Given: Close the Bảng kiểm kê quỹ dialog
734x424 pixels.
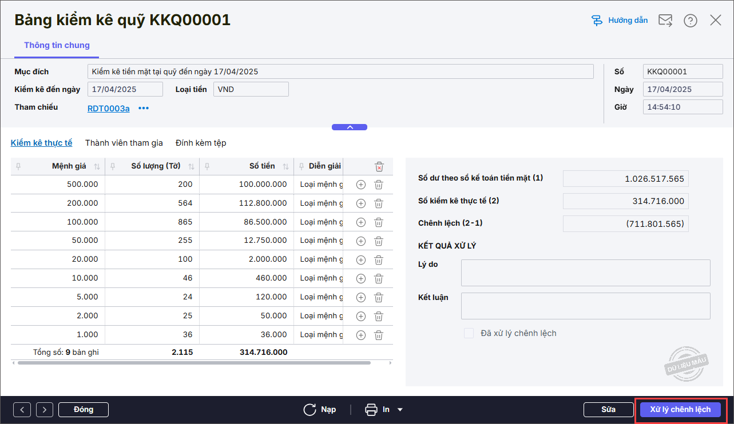Looking at the screenshot, I should 716,21.
